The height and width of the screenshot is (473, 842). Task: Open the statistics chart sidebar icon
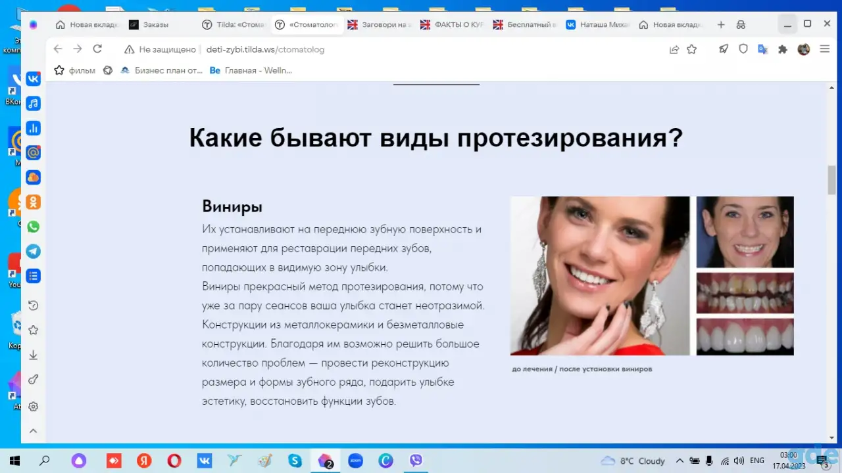tap(33, 128)
